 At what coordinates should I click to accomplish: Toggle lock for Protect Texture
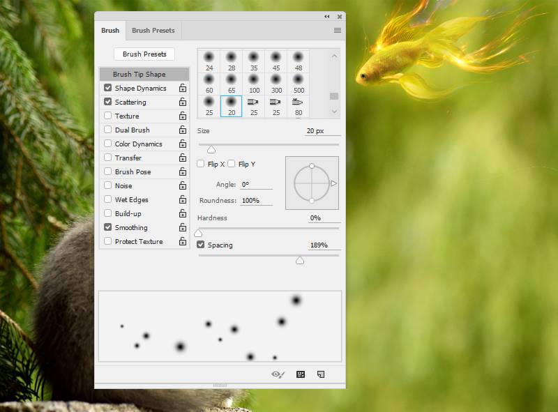point(183,241)
